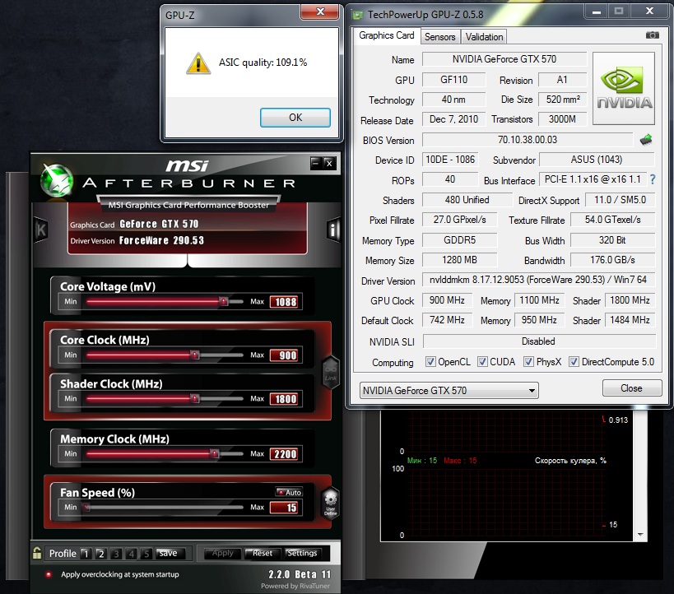
Task: Uncheck the PhysX checkbox
Action: coord(528,362)
